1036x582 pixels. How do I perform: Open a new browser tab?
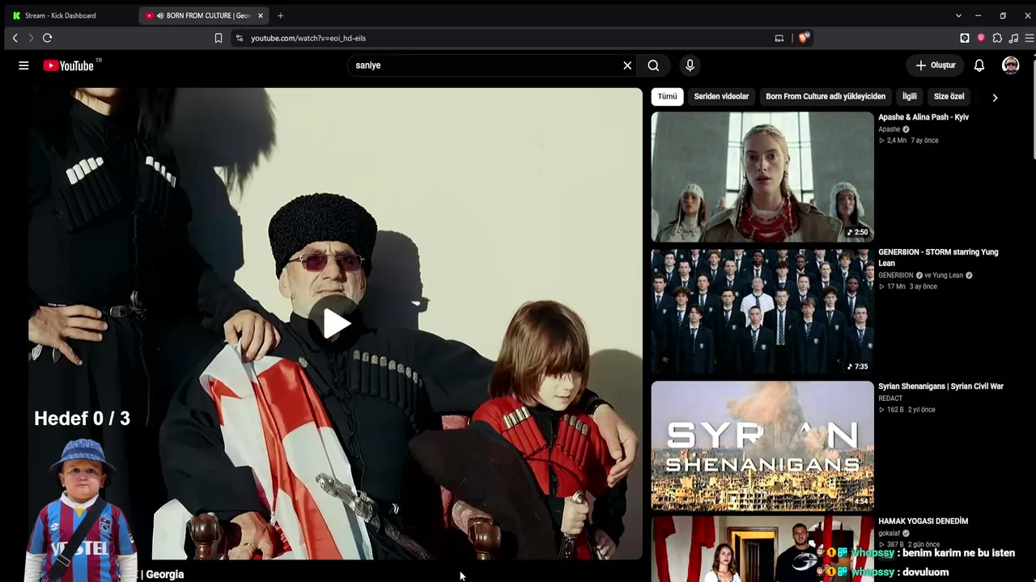(280, 15)
